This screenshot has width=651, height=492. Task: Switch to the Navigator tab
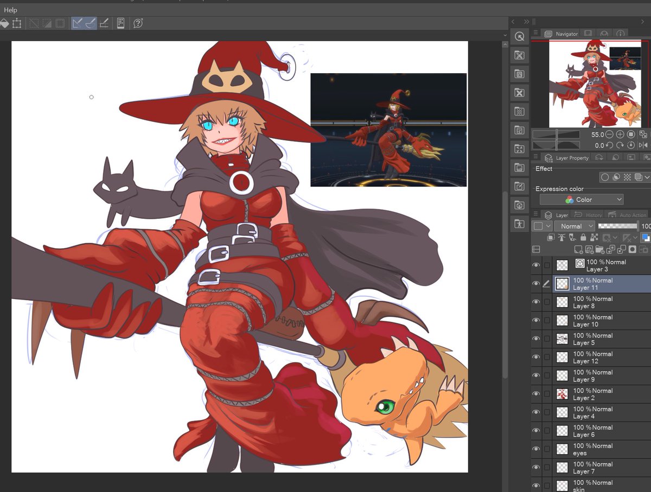[561, 34]
